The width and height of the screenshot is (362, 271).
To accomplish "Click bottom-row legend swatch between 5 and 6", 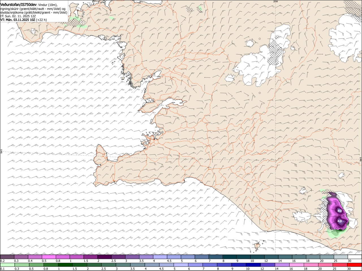I will (181, 265).
